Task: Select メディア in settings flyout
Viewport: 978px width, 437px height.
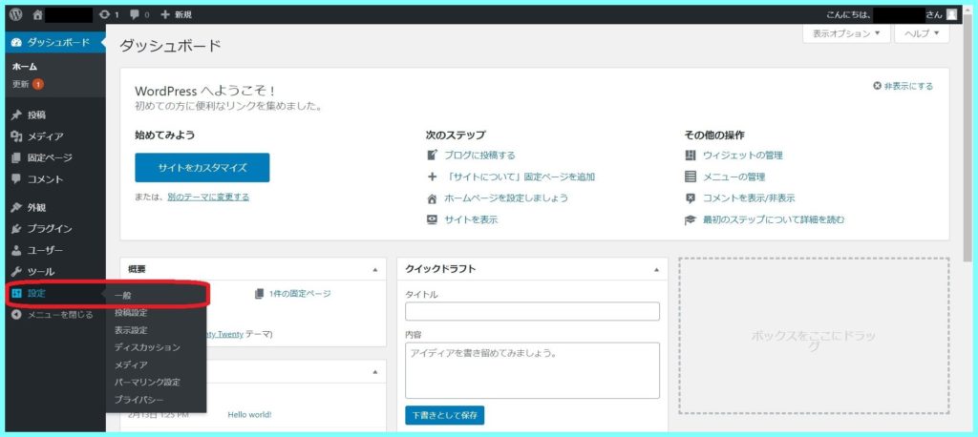Action: coord(131,364)
